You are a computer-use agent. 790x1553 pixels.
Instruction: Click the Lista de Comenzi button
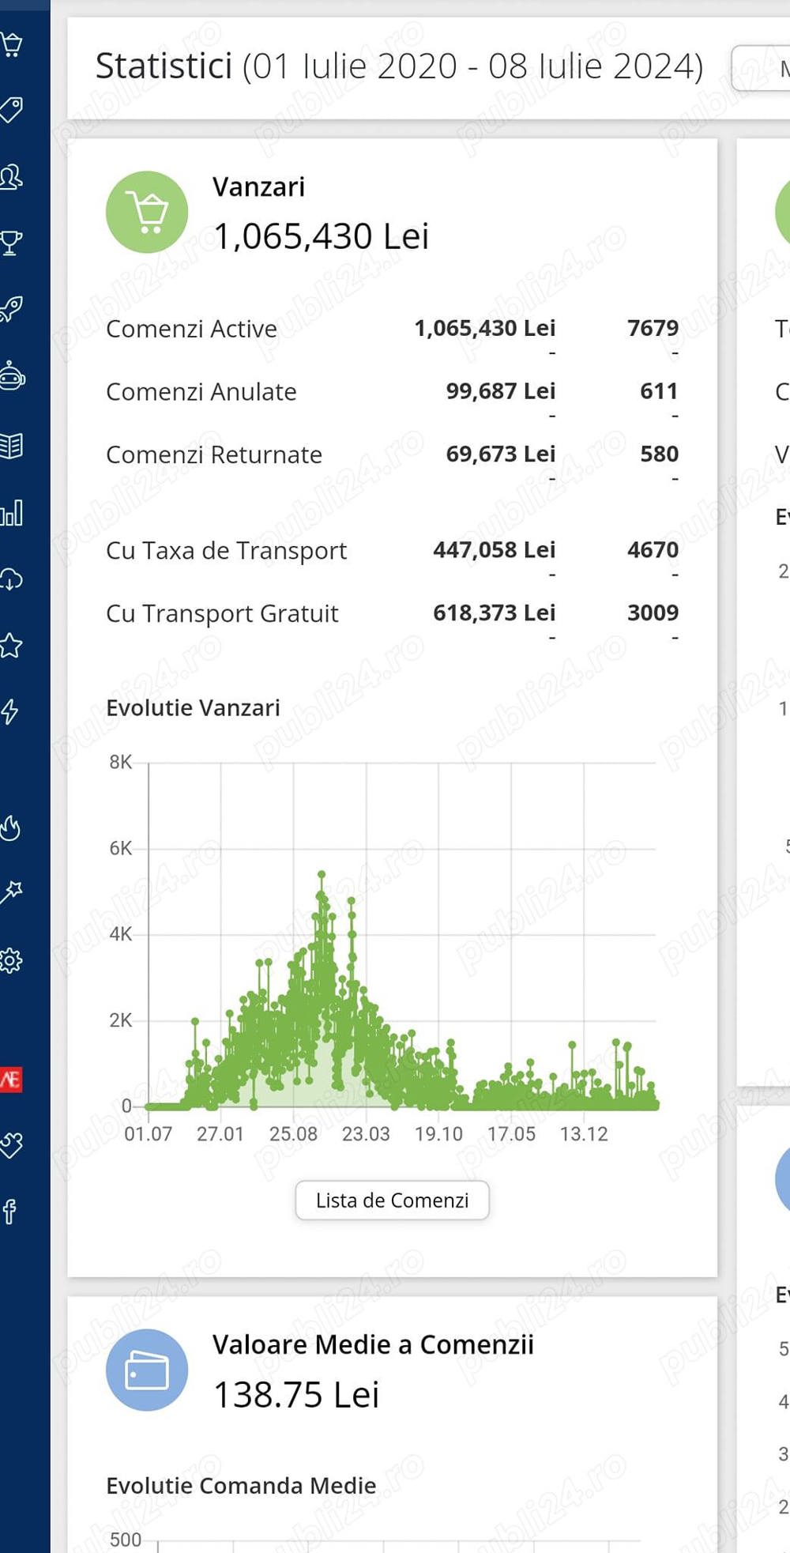pyautogui.click(x=392, y=1201)
